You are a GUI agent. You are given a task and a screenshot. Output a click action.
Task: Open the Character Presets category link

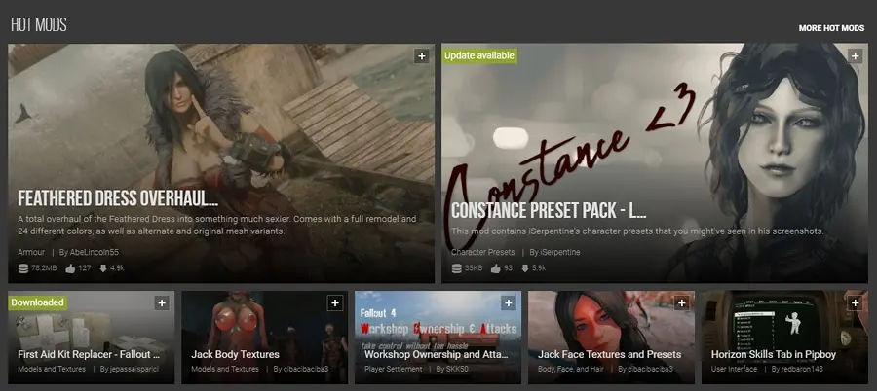tap(482, 253)
